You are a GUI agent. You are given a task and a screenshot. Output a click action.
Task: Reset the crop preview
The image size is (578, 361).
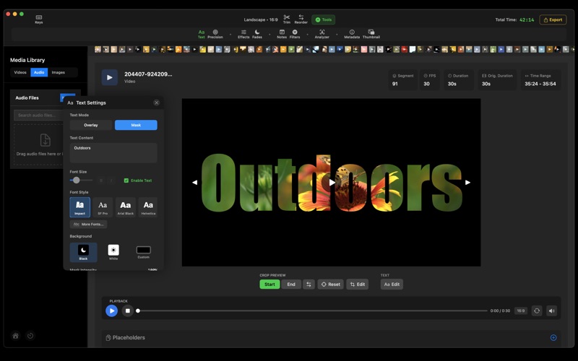tap(330, 284)
